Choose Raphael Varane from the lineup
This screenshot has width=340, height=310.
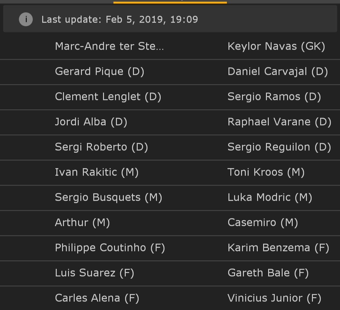click(279, 122)
